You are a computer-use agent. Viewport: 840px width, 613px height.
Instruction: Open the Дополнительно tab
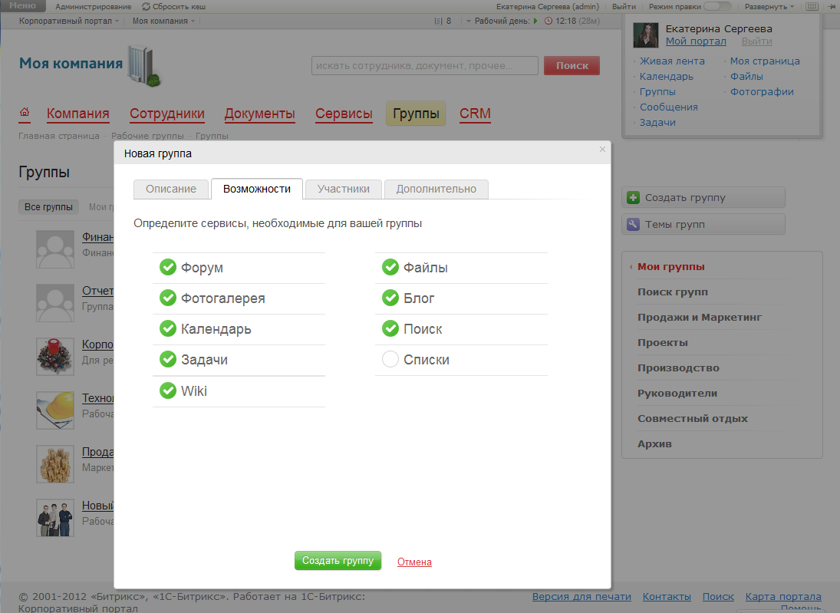436,189
